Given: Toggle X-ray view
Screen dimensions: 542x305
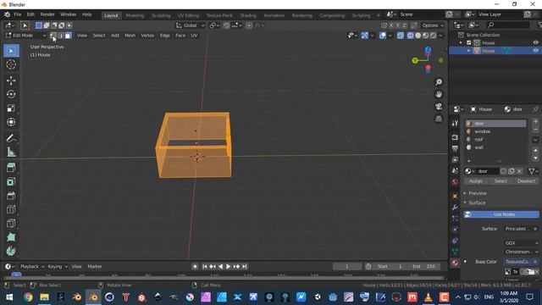Looking at the screenshot, I should click(401, 36).
